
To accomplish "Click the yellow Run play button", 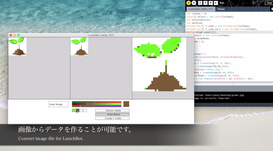I will tap(188, 3).
